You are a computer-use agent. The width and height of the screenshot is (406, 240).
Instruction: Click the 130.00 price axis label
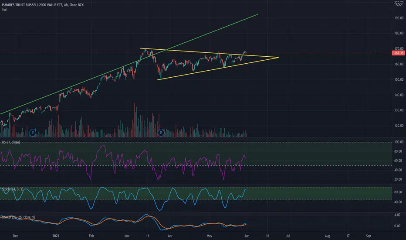(x=399, y=110)
